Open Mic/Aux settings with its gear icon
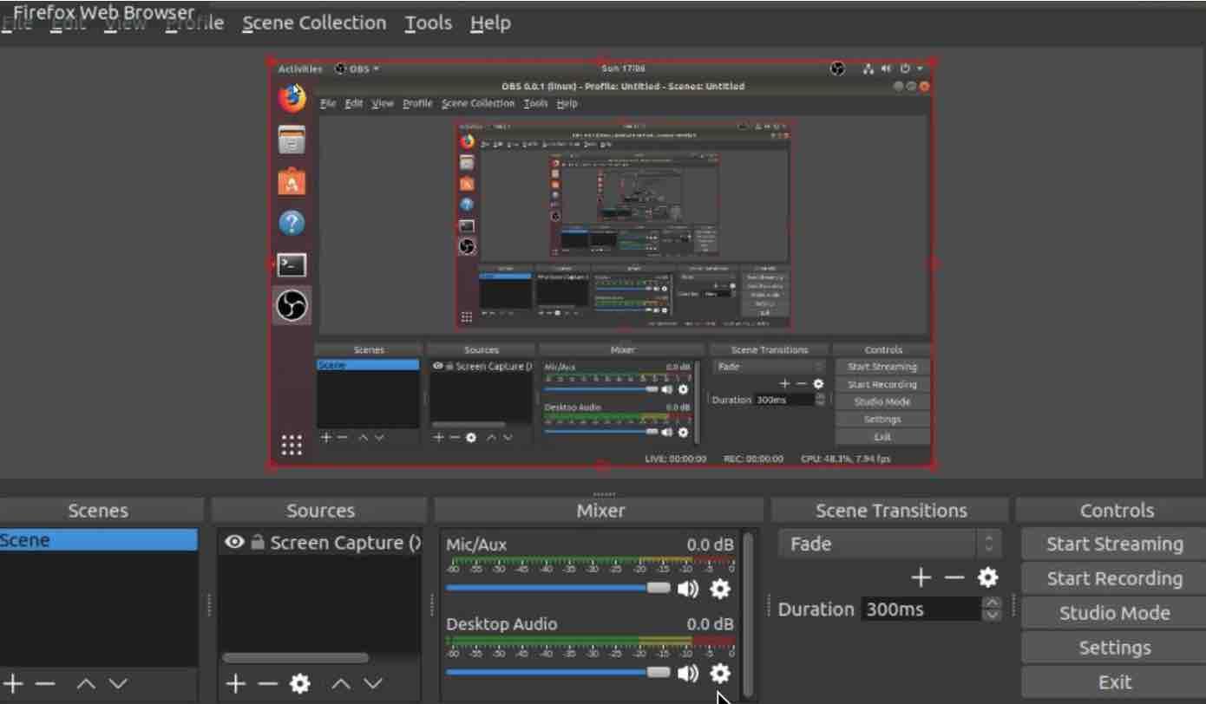The height and width of the screenshot is (704, 1206). coord(721,589)
